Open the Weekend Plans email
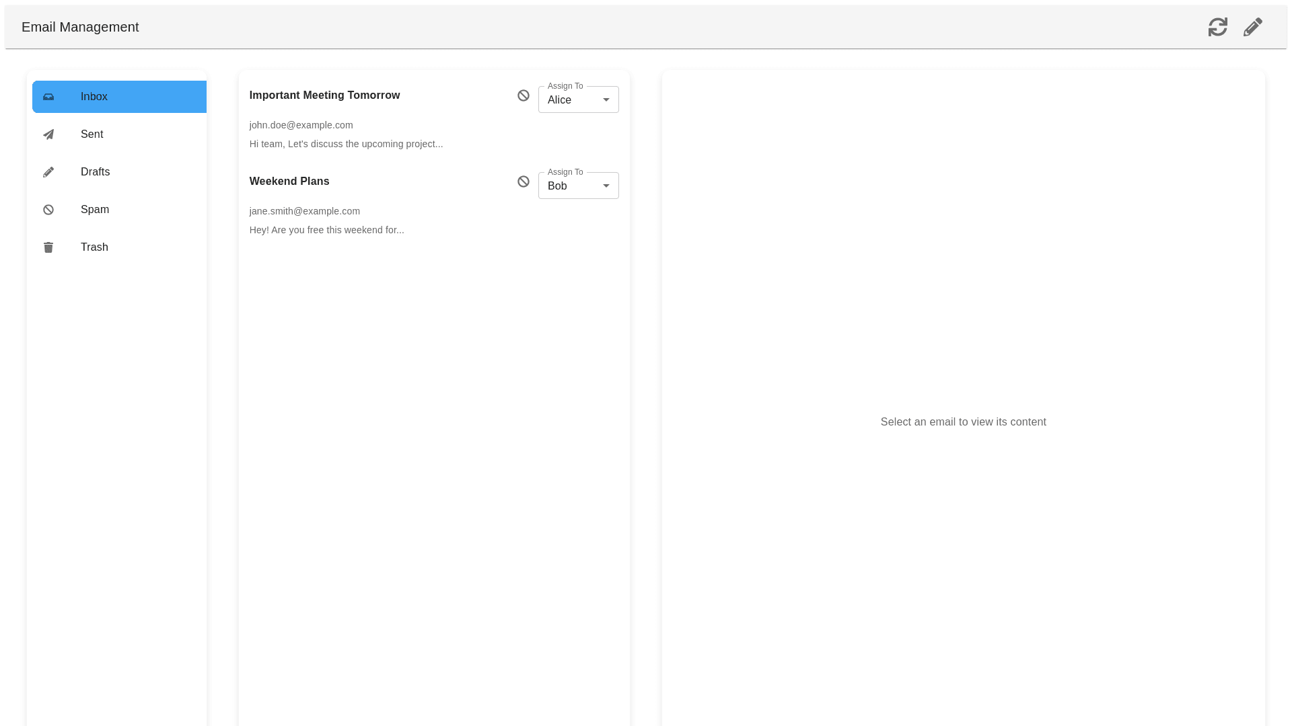This screenshot has width=1292, height=726. pyautogui.click(x=289, y=182)
